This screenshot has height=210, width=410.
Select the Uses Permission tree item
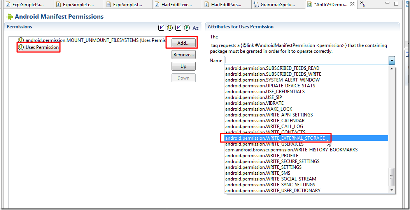tap(39, 47)
